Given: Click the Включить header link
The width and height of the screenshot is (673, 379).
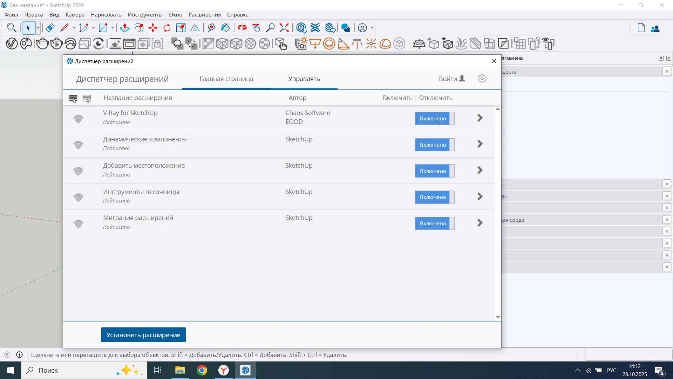Looking at the screenshot, I should click(x=397, y=98).
